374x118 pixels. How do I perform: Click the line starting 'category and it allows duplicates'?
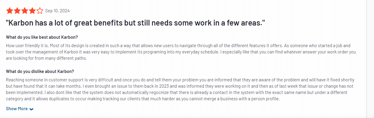143,99
